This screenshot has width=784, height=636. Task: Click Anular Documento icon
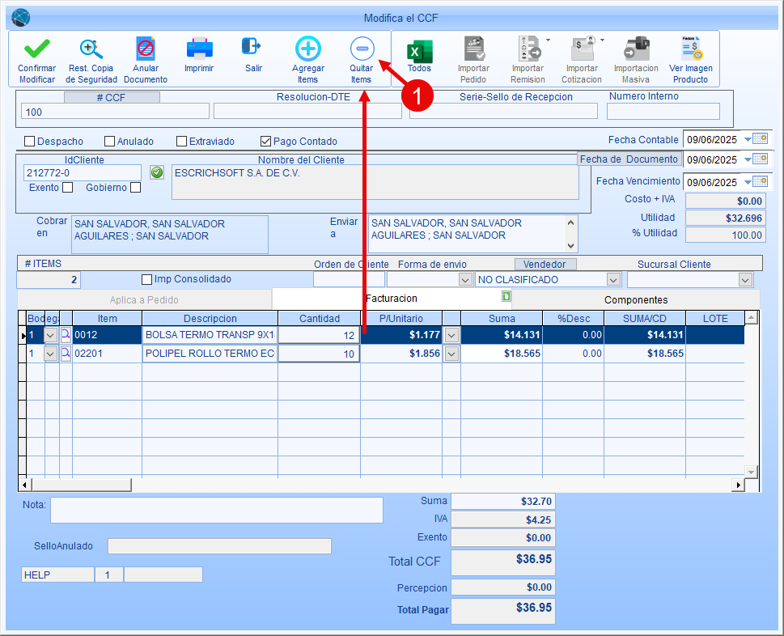click(146, 49)
